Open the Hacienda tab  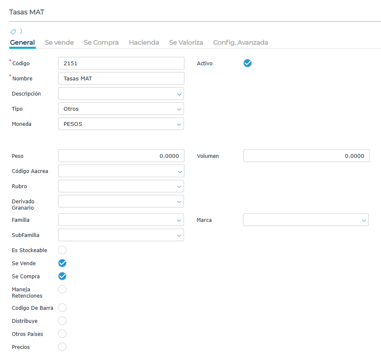[x=144, y=43]
